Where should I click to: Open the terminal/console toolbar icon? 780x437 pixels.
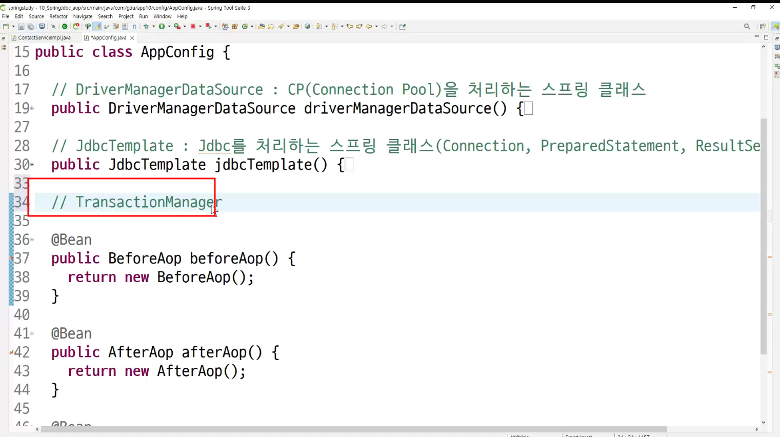(x=42, y=26)
